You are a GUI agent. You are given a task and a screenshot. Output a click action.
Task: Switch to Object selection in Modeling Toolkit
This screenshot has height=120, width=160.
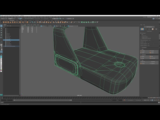tap(142, 29)
